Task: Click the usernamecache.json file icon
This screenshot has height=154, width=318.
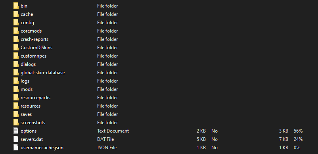Action: [16, 148]
